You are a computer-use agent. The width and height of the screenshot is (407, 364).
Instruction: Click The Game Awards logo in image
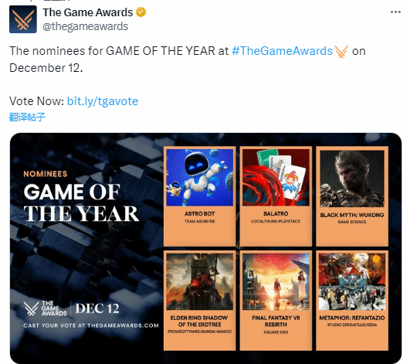click(x=45, y=308)
